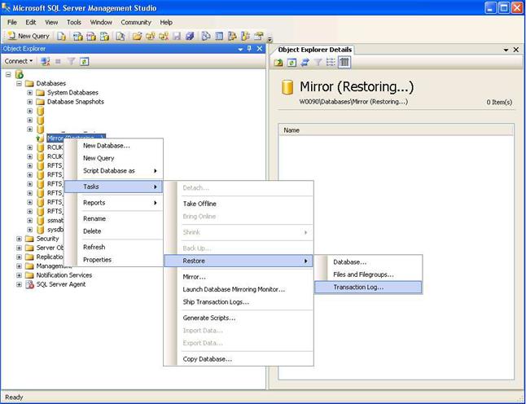Open the toolbar options overflow arrow
Viewport: 526px width, 404px height.
click(270, 40)
